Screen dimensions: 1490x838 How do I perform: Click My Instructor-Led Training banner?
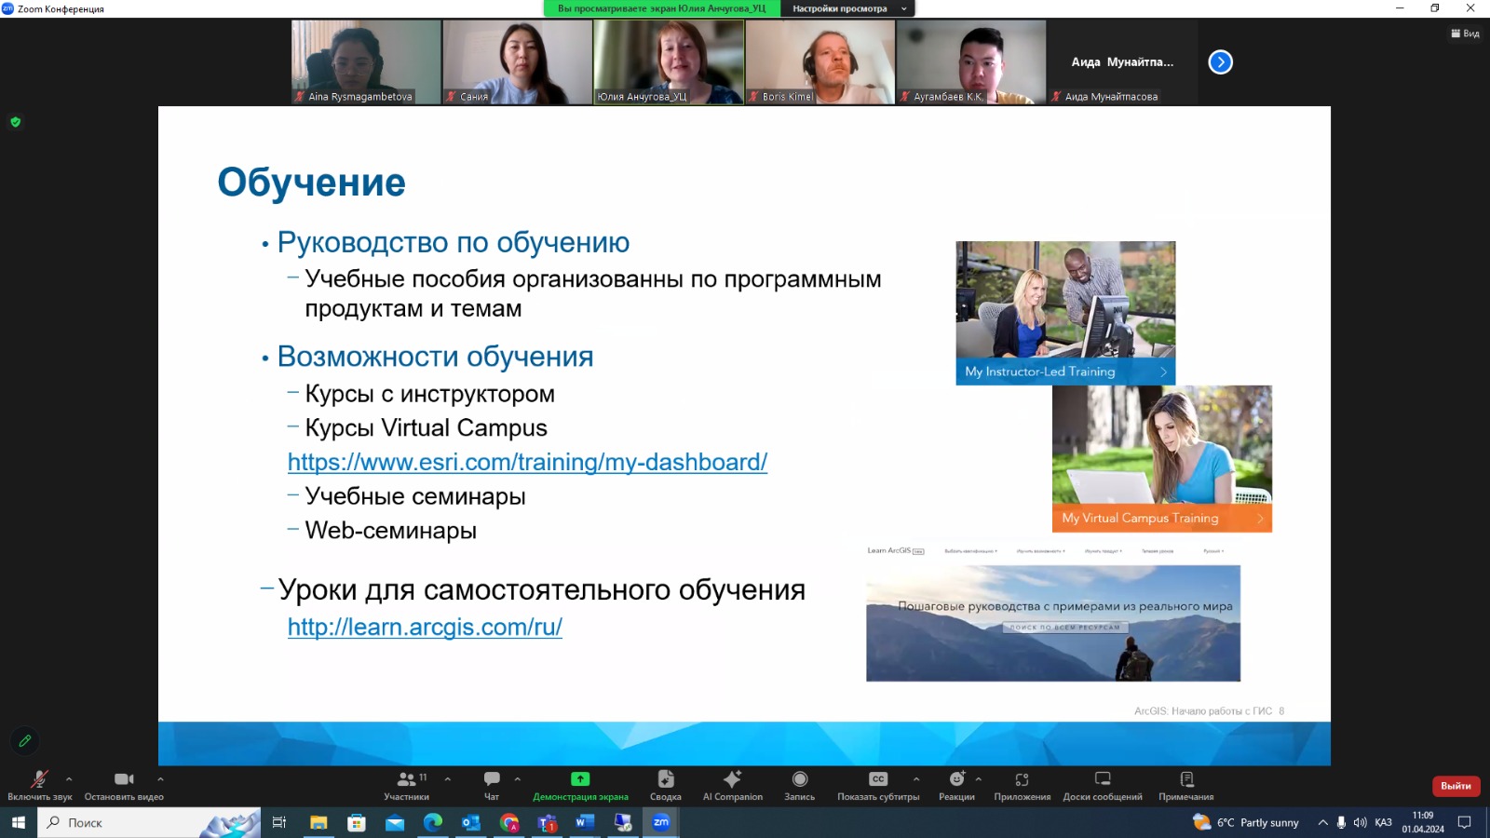click(1065, 372)
